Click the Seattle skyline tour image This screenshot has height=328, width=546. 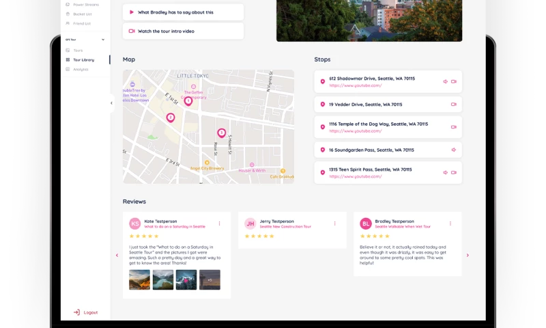point(369,20)
